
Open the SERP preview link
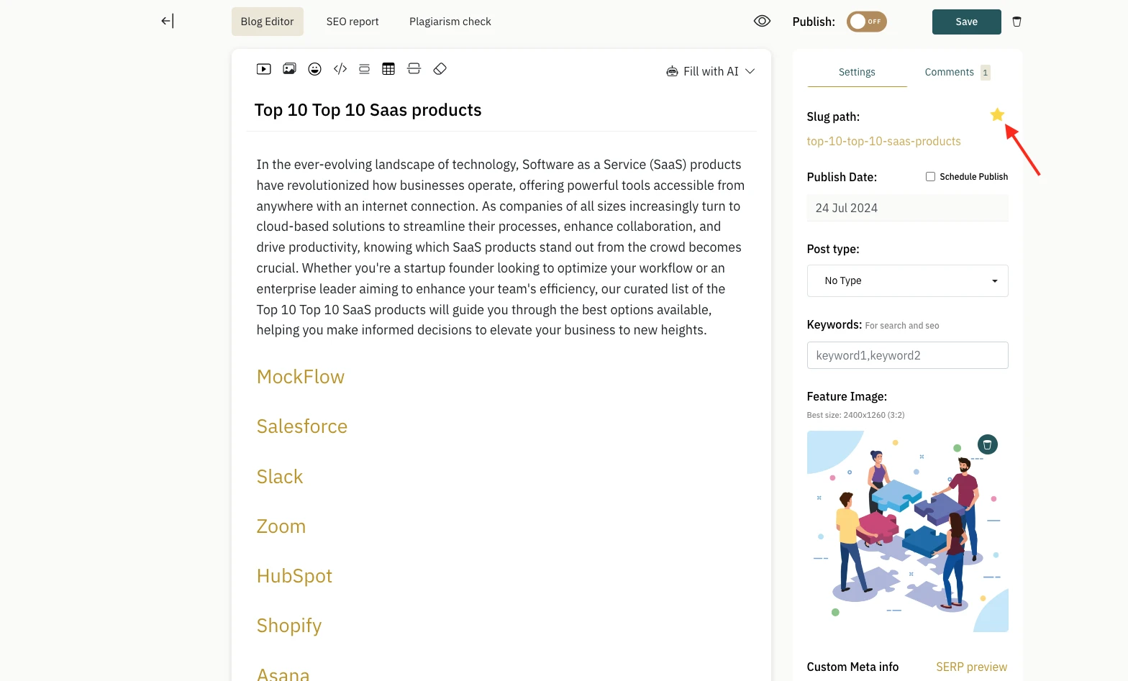971,667
